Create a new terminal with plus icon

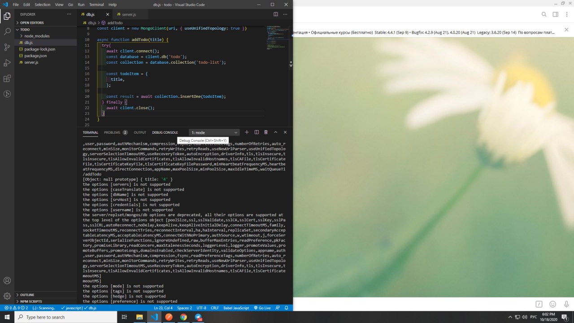pos(247,132)
